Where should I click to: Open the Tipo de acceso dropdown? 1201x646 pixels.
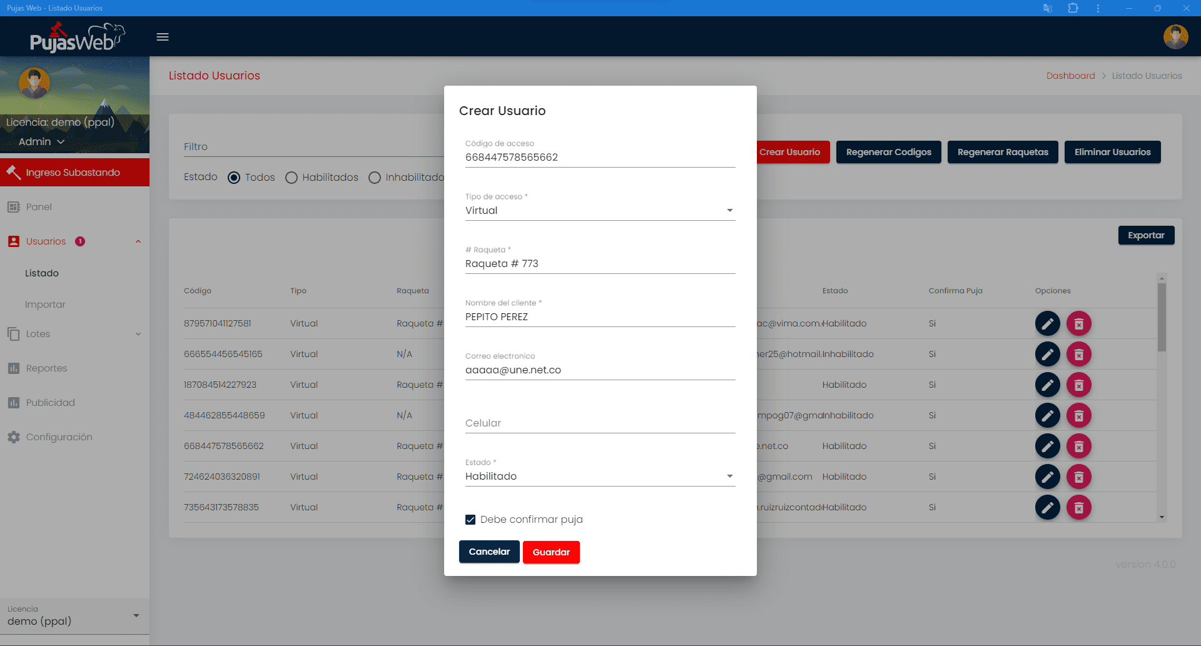tap(599, 211)
